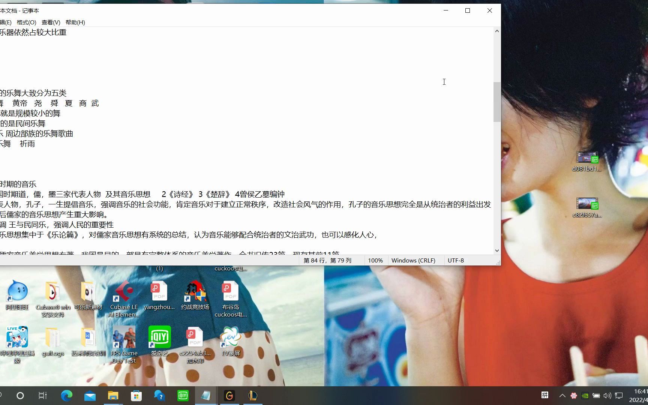Image resolution: width=648 pixels, height=405 pixels.
Task: Select the c82f657a video file thumbnail
Action: (587, 208)
